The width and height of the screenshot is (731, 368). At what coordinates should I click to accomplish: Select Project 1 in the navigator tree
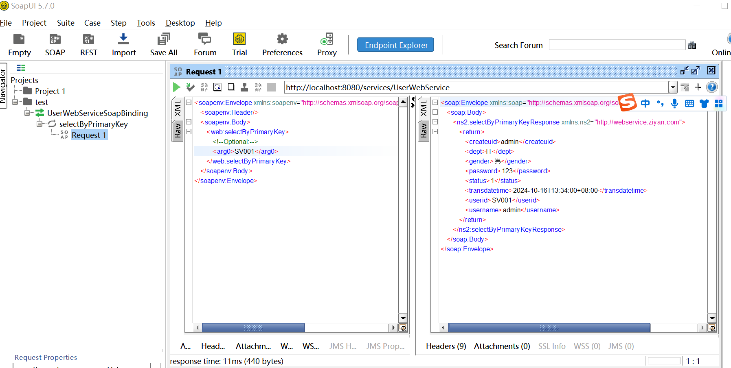[50, 91]
